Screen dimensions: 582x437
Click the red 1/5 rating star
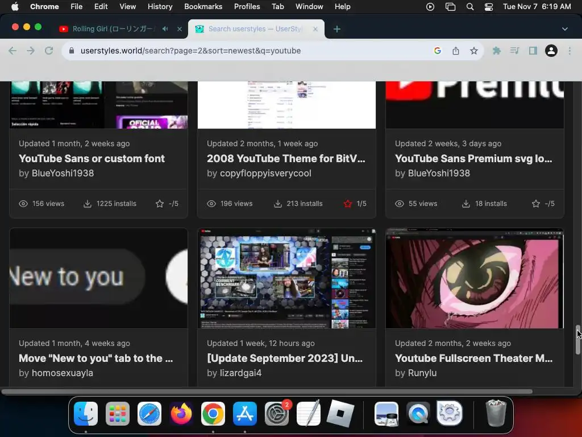tap(348, 204)
